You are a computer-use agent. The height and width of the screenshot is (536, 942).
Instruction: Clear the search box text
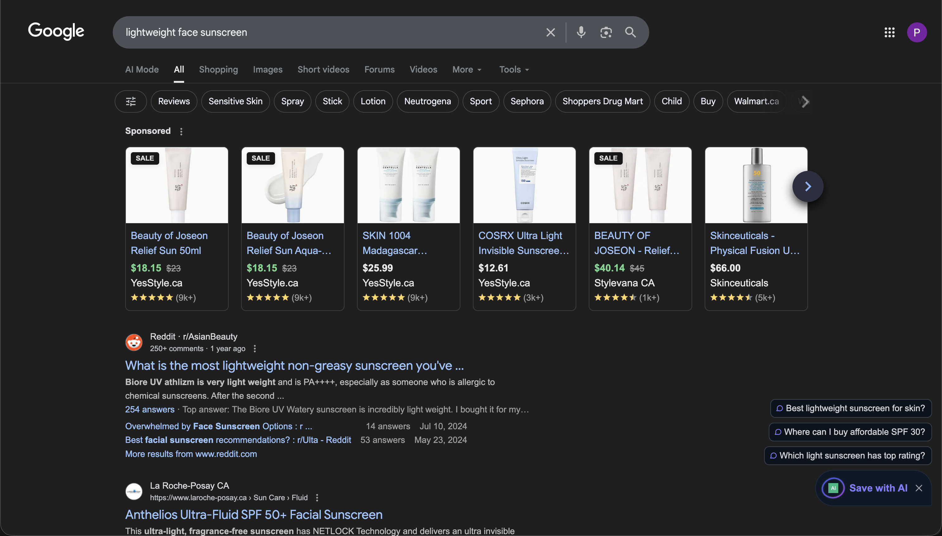pos(550,32)
